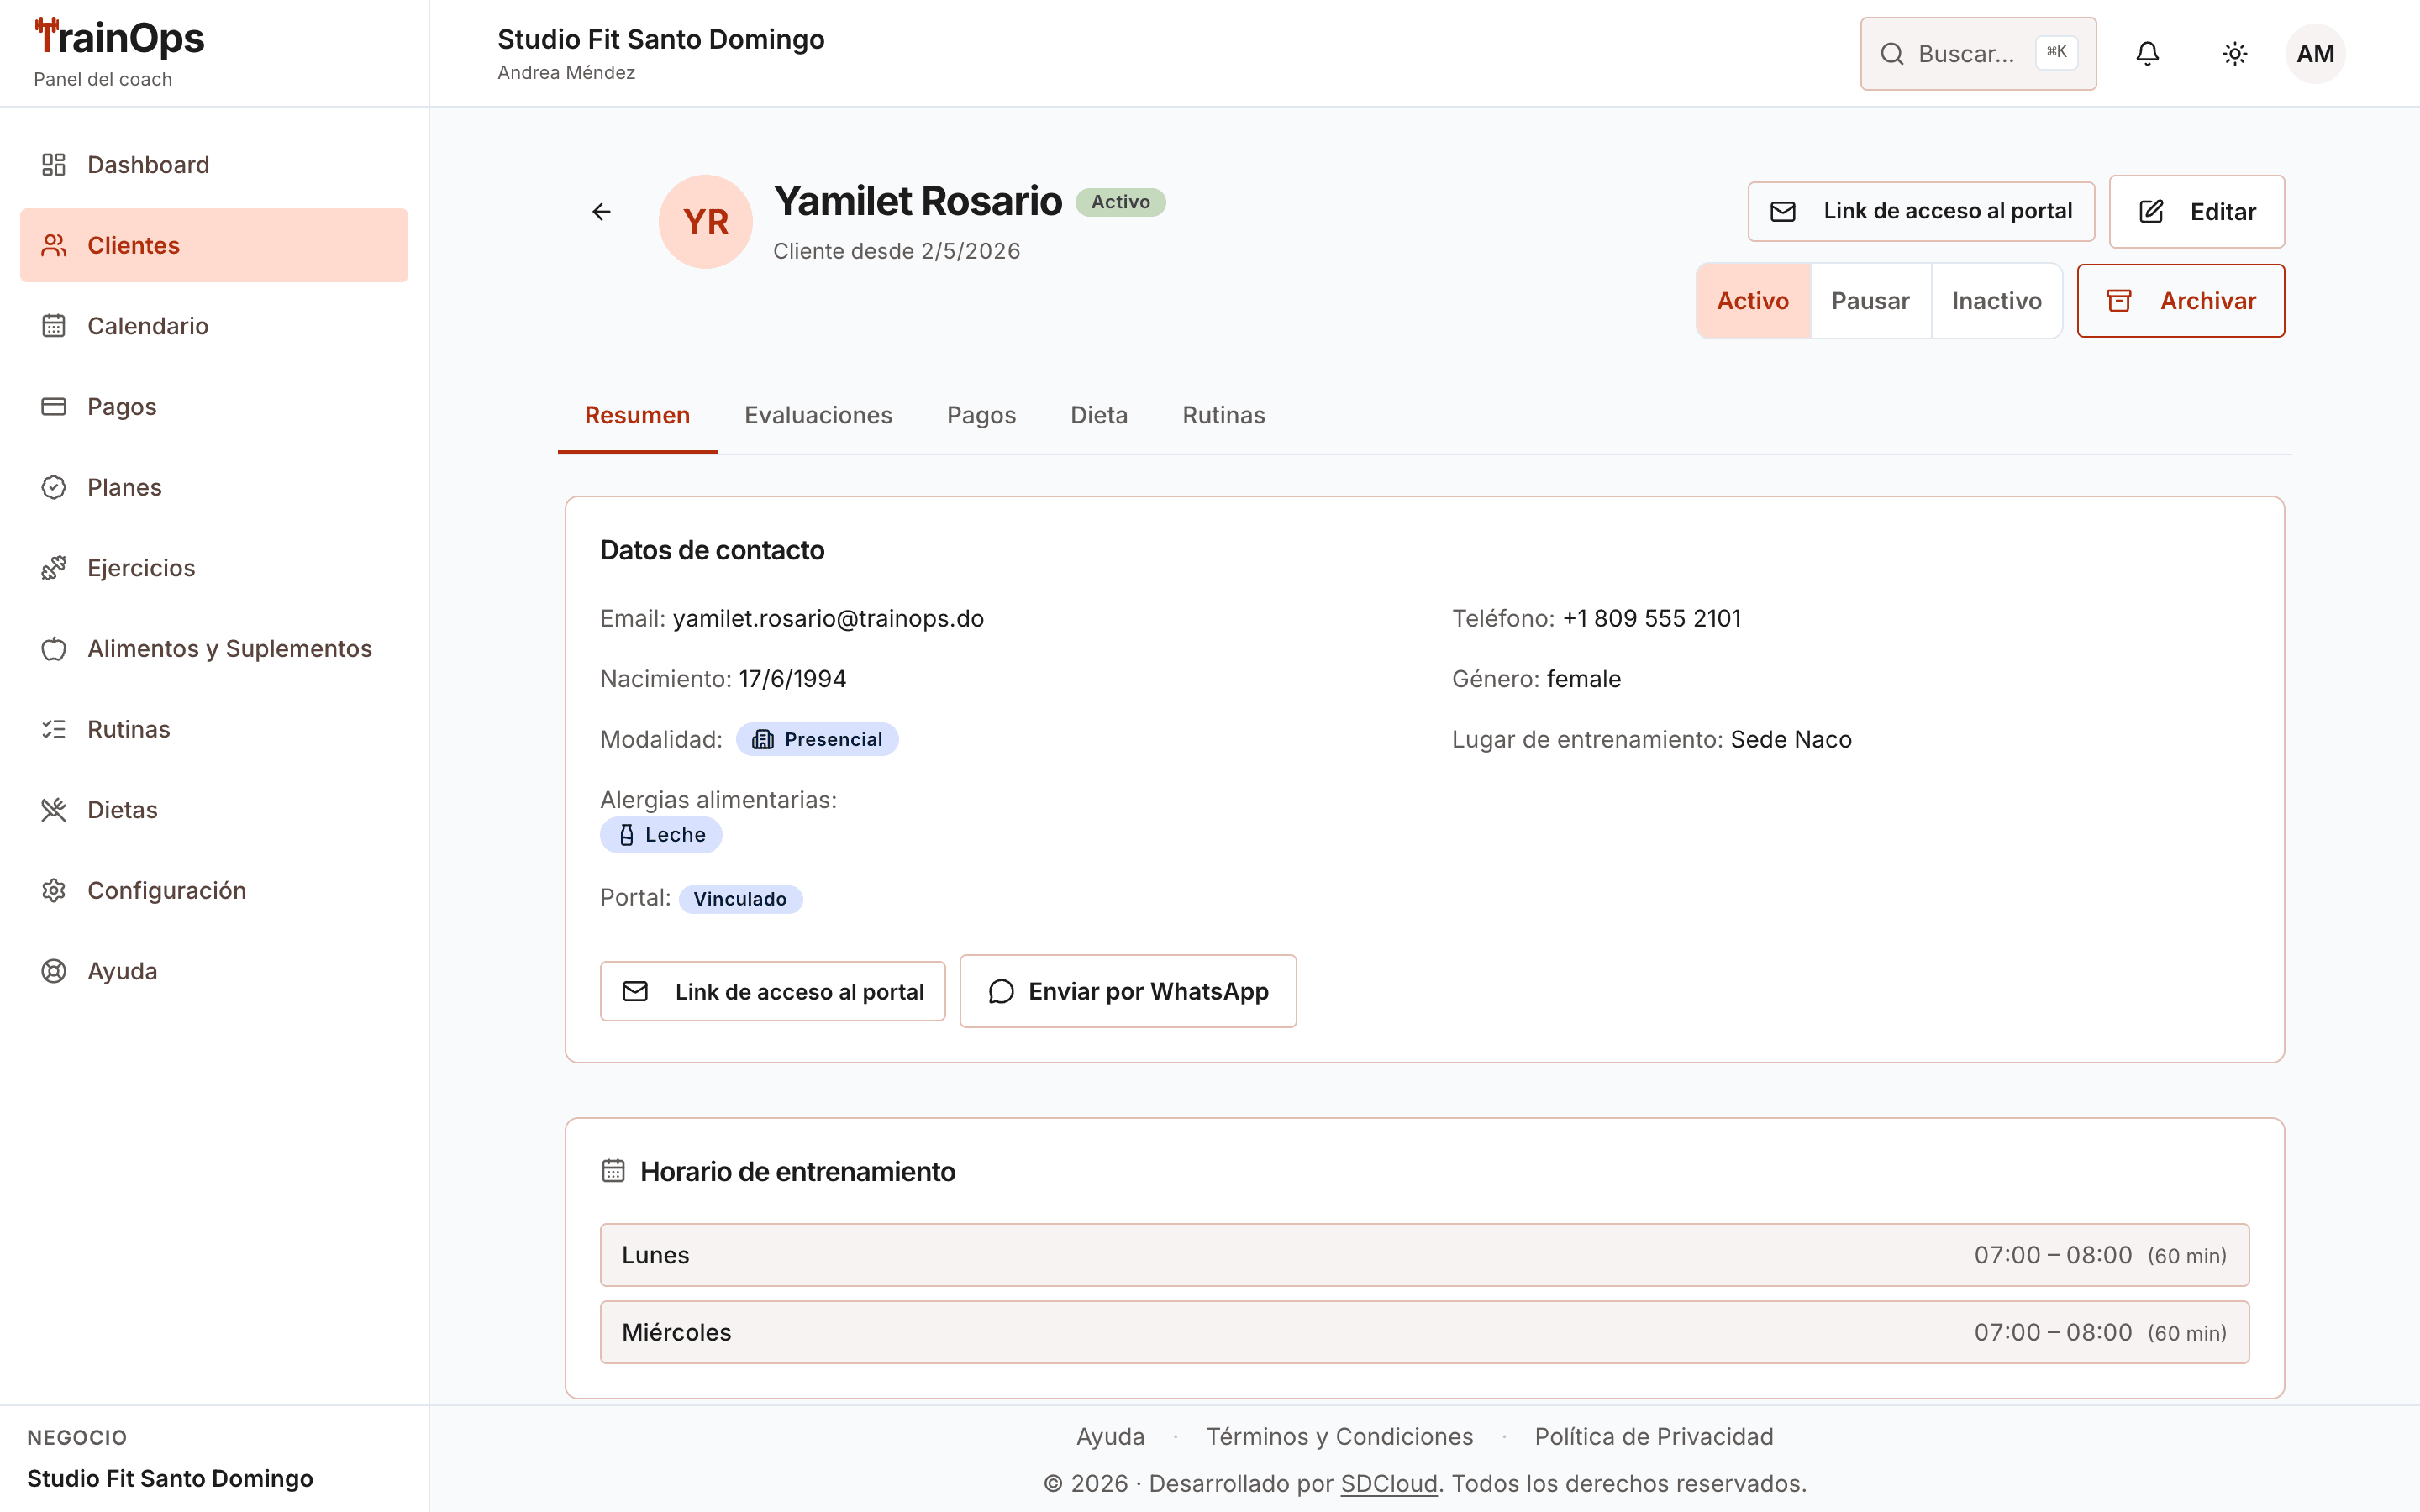Click the Editar pencil icon
The image size is (2420, 1512).
[2151, 212]
